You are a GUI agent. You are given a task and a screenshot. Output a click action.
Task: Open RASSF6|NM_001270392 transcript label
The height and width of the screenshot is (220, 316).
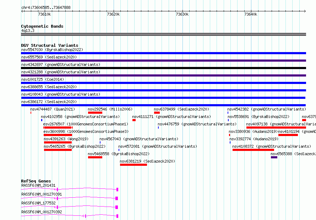coord(42,212)
